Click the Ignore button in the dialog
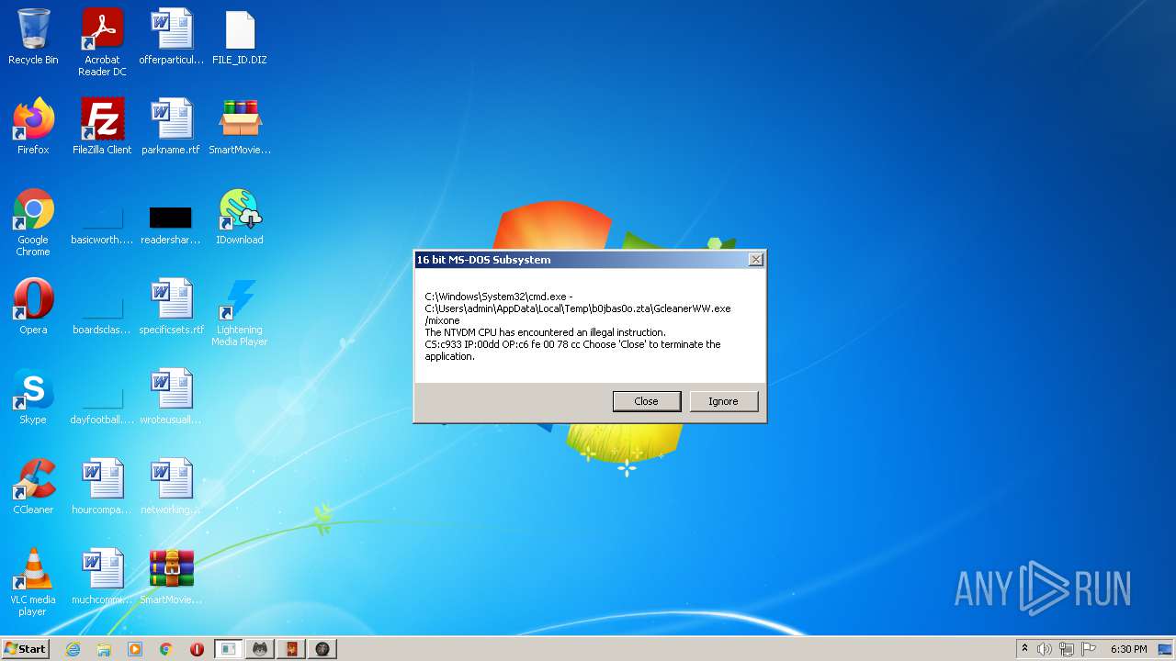 (723, 401)
